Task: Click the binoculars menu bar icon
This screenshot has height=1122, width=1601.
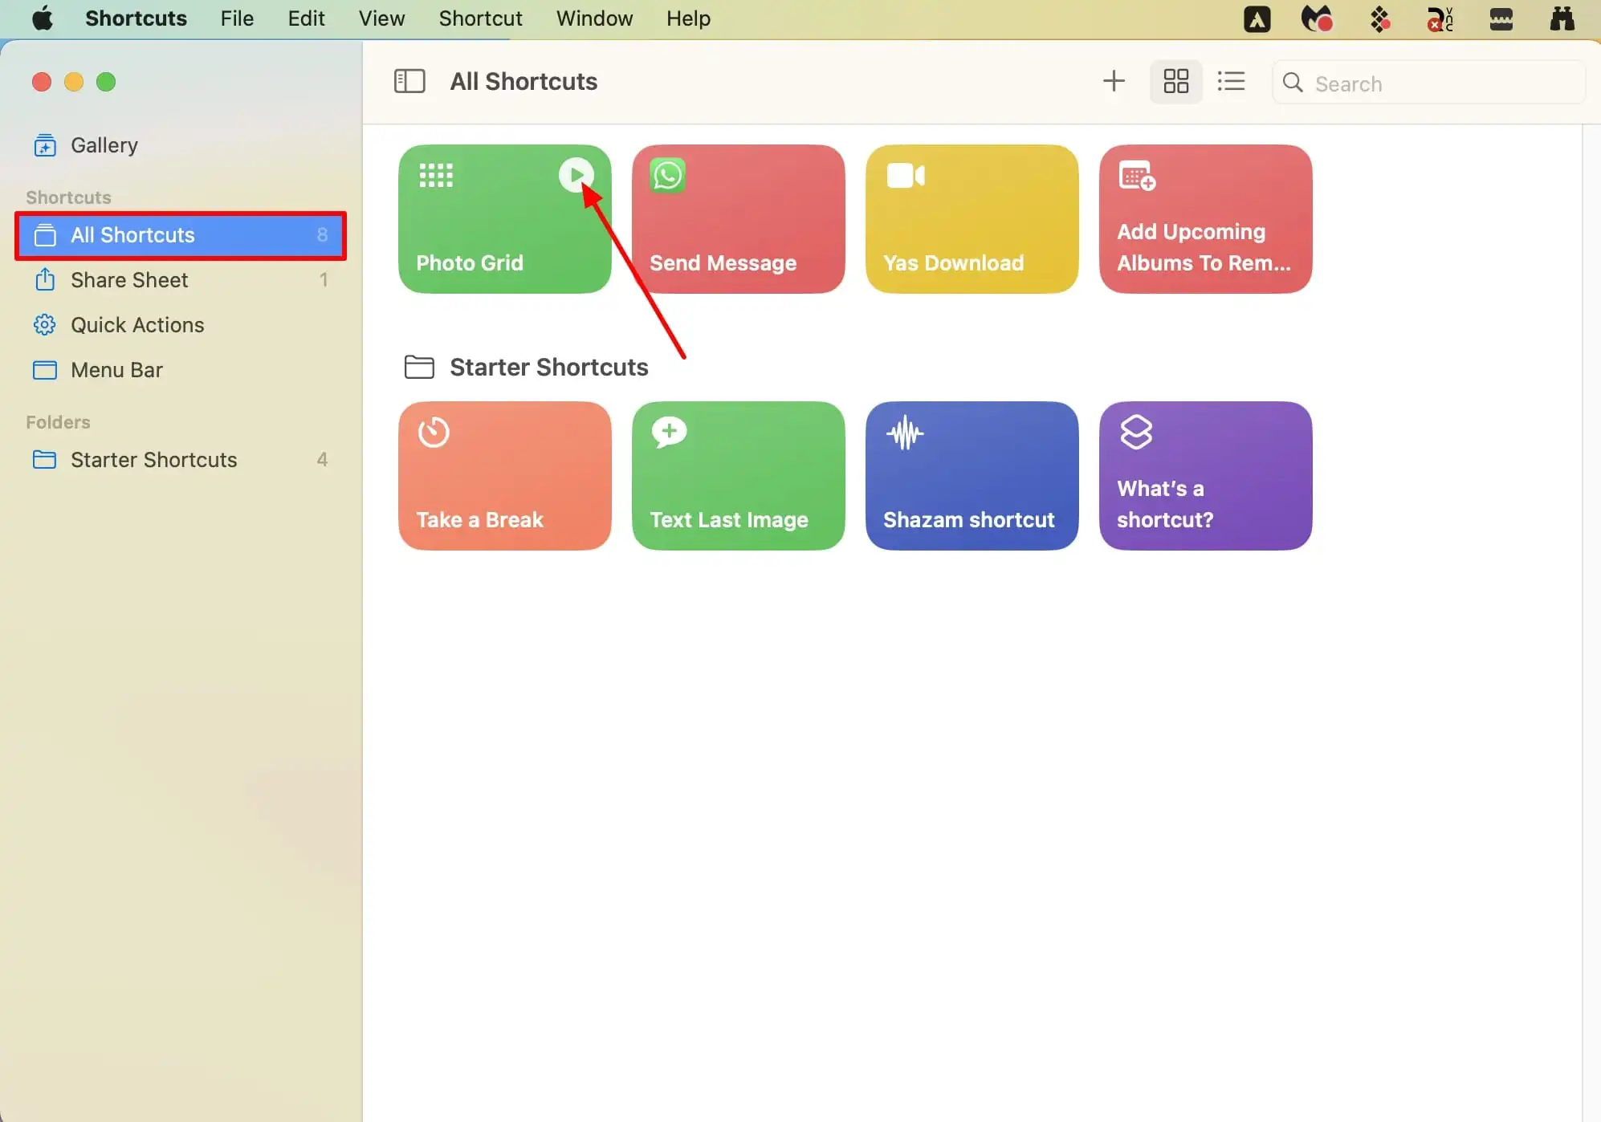Action: 1562,18
